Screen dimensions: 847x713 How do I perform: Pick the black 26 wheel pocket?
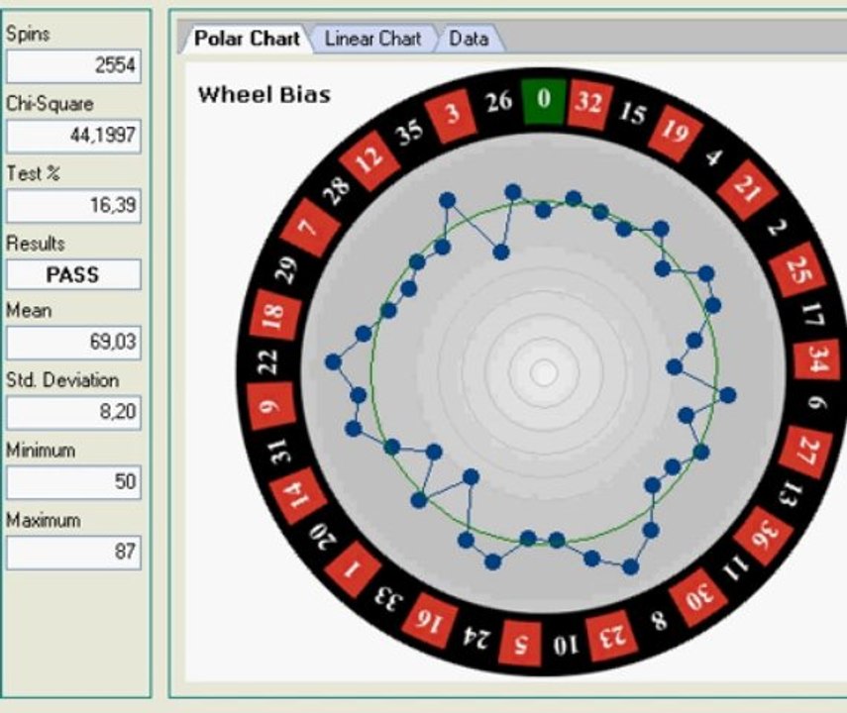(498, 102)
